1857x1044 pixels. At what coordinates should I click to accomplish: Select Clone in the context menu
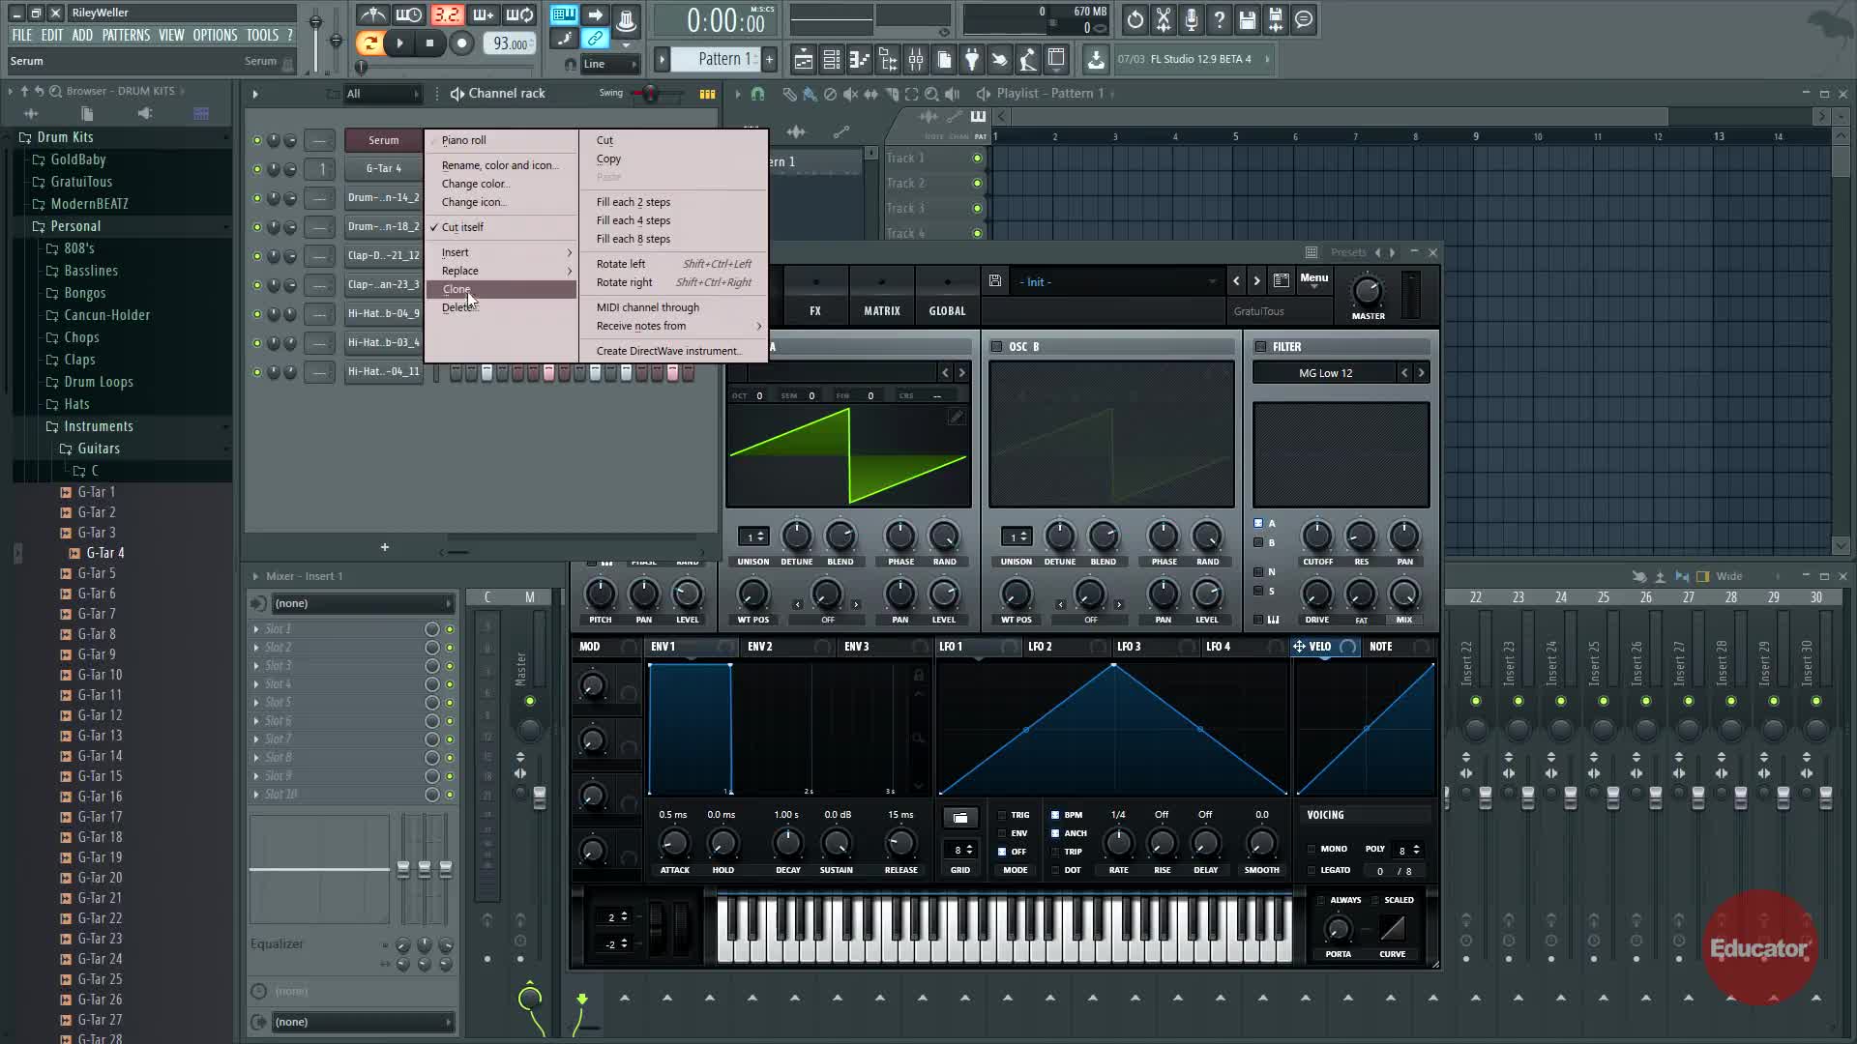coord(457,289)
